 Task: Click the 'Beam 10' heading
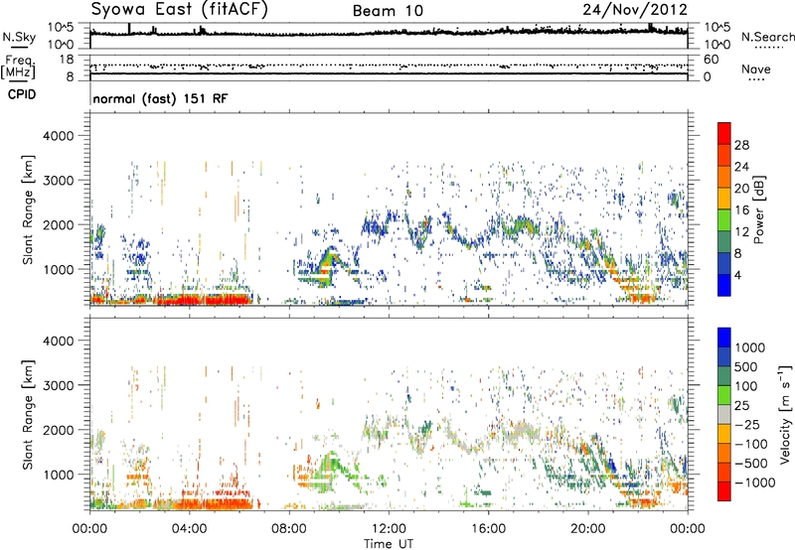pyautogui.click(x=388, y=11)
